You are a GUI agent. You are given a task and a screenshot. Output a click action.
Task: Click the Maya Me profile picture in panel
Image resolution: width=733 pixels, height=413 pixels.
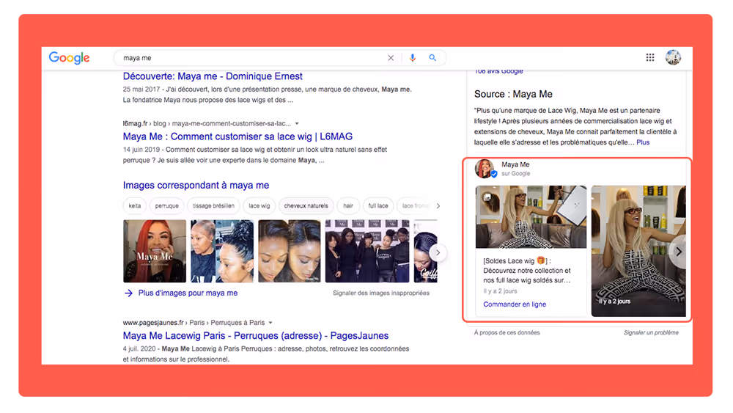pyautogui.click(x=485, y=169)
